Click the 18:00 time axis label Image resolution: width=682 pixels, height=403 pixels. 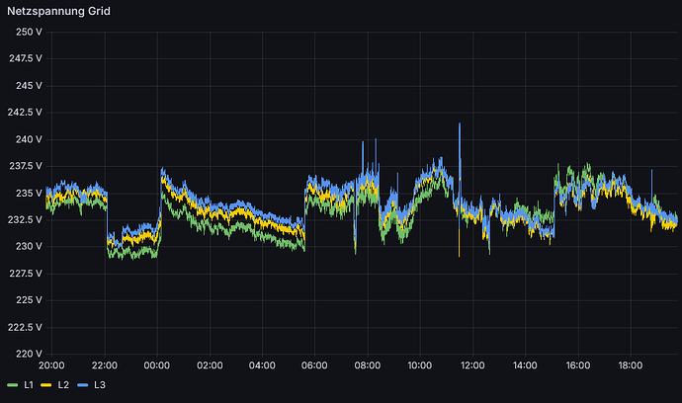coord(631,365)
